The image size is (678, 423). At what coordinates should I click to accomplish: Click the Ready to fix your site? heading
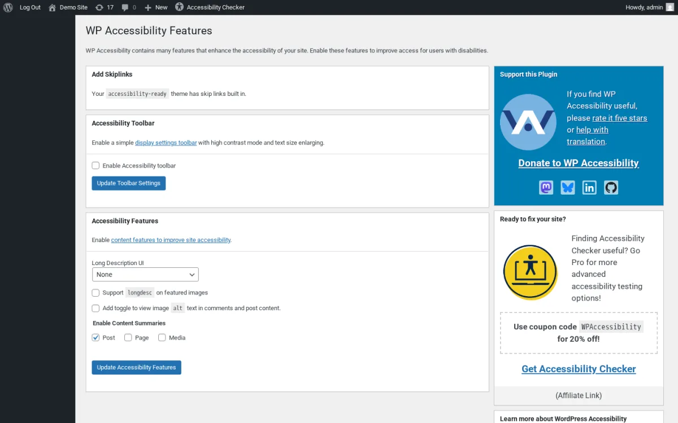pos(533,219)
